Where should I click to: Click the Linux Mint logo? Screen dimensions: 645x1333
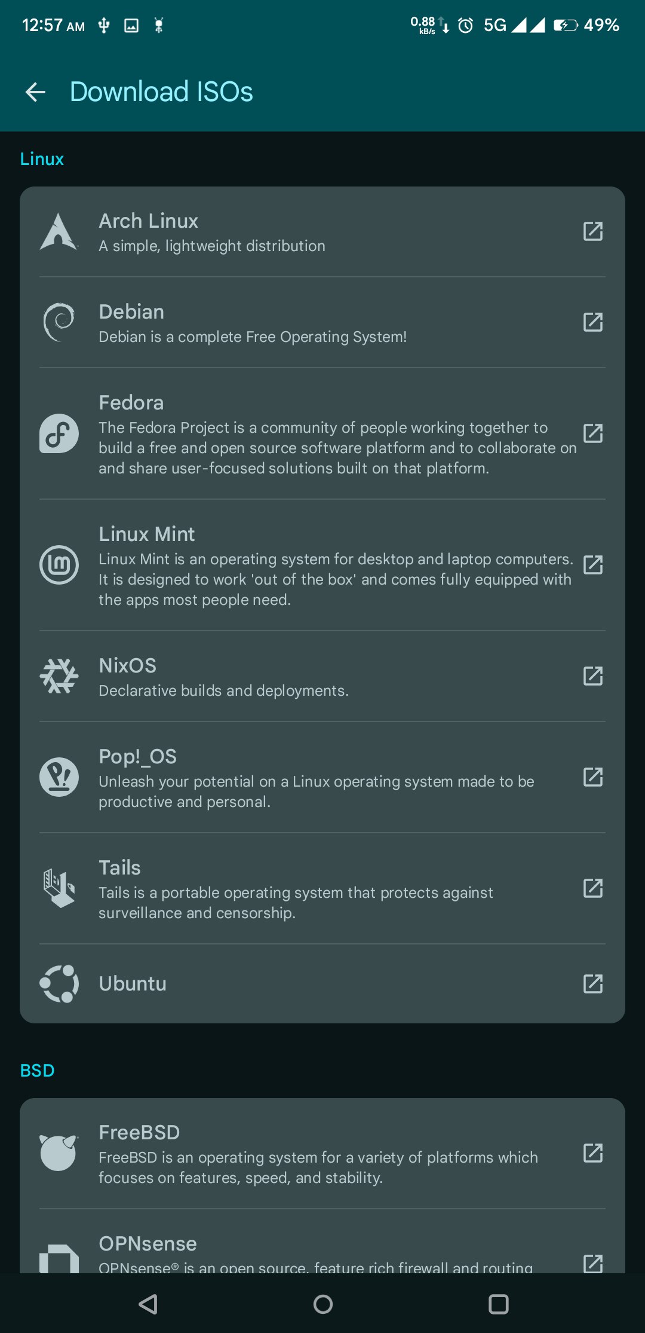59,564
